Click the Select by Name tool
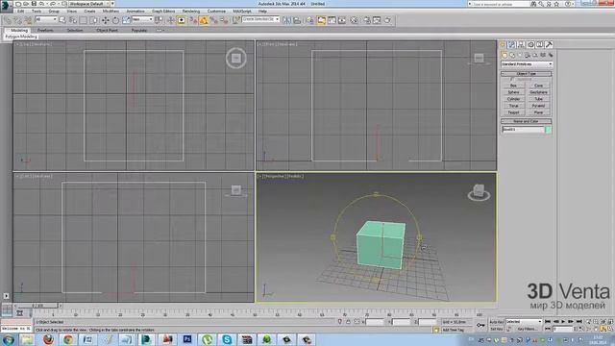The image size is (615, 346). pyautogui.click(x=73, y=20)
